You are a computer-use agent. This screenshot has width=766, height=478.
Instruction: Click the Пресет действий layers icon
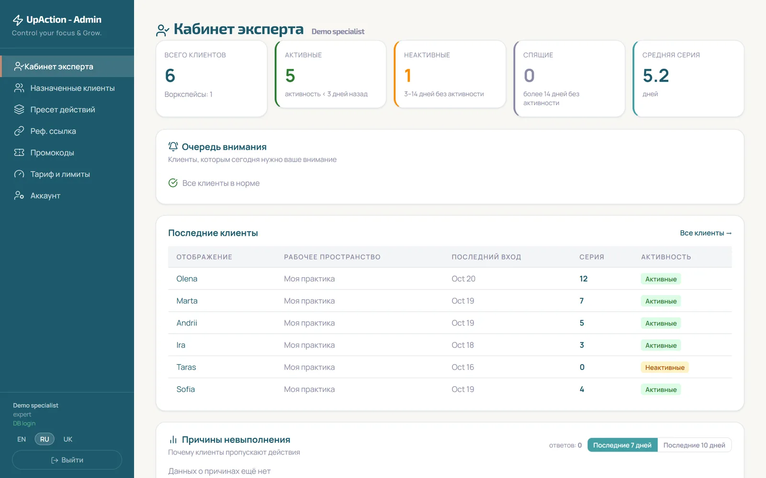(x=19, y=109)
